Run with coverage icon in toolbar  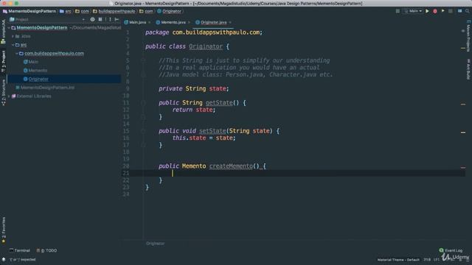(x=442, y=11)
